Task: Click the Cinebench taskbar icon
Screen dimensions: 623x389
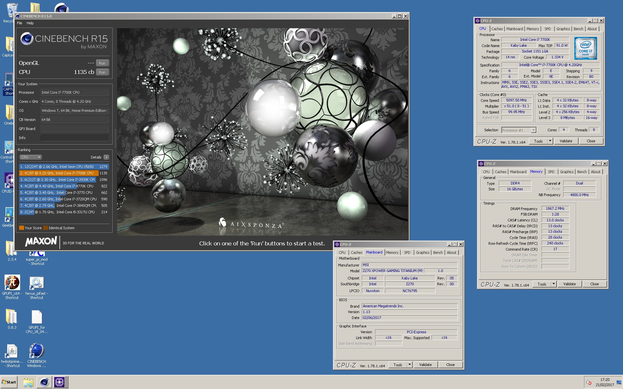Action: [44, 382]
